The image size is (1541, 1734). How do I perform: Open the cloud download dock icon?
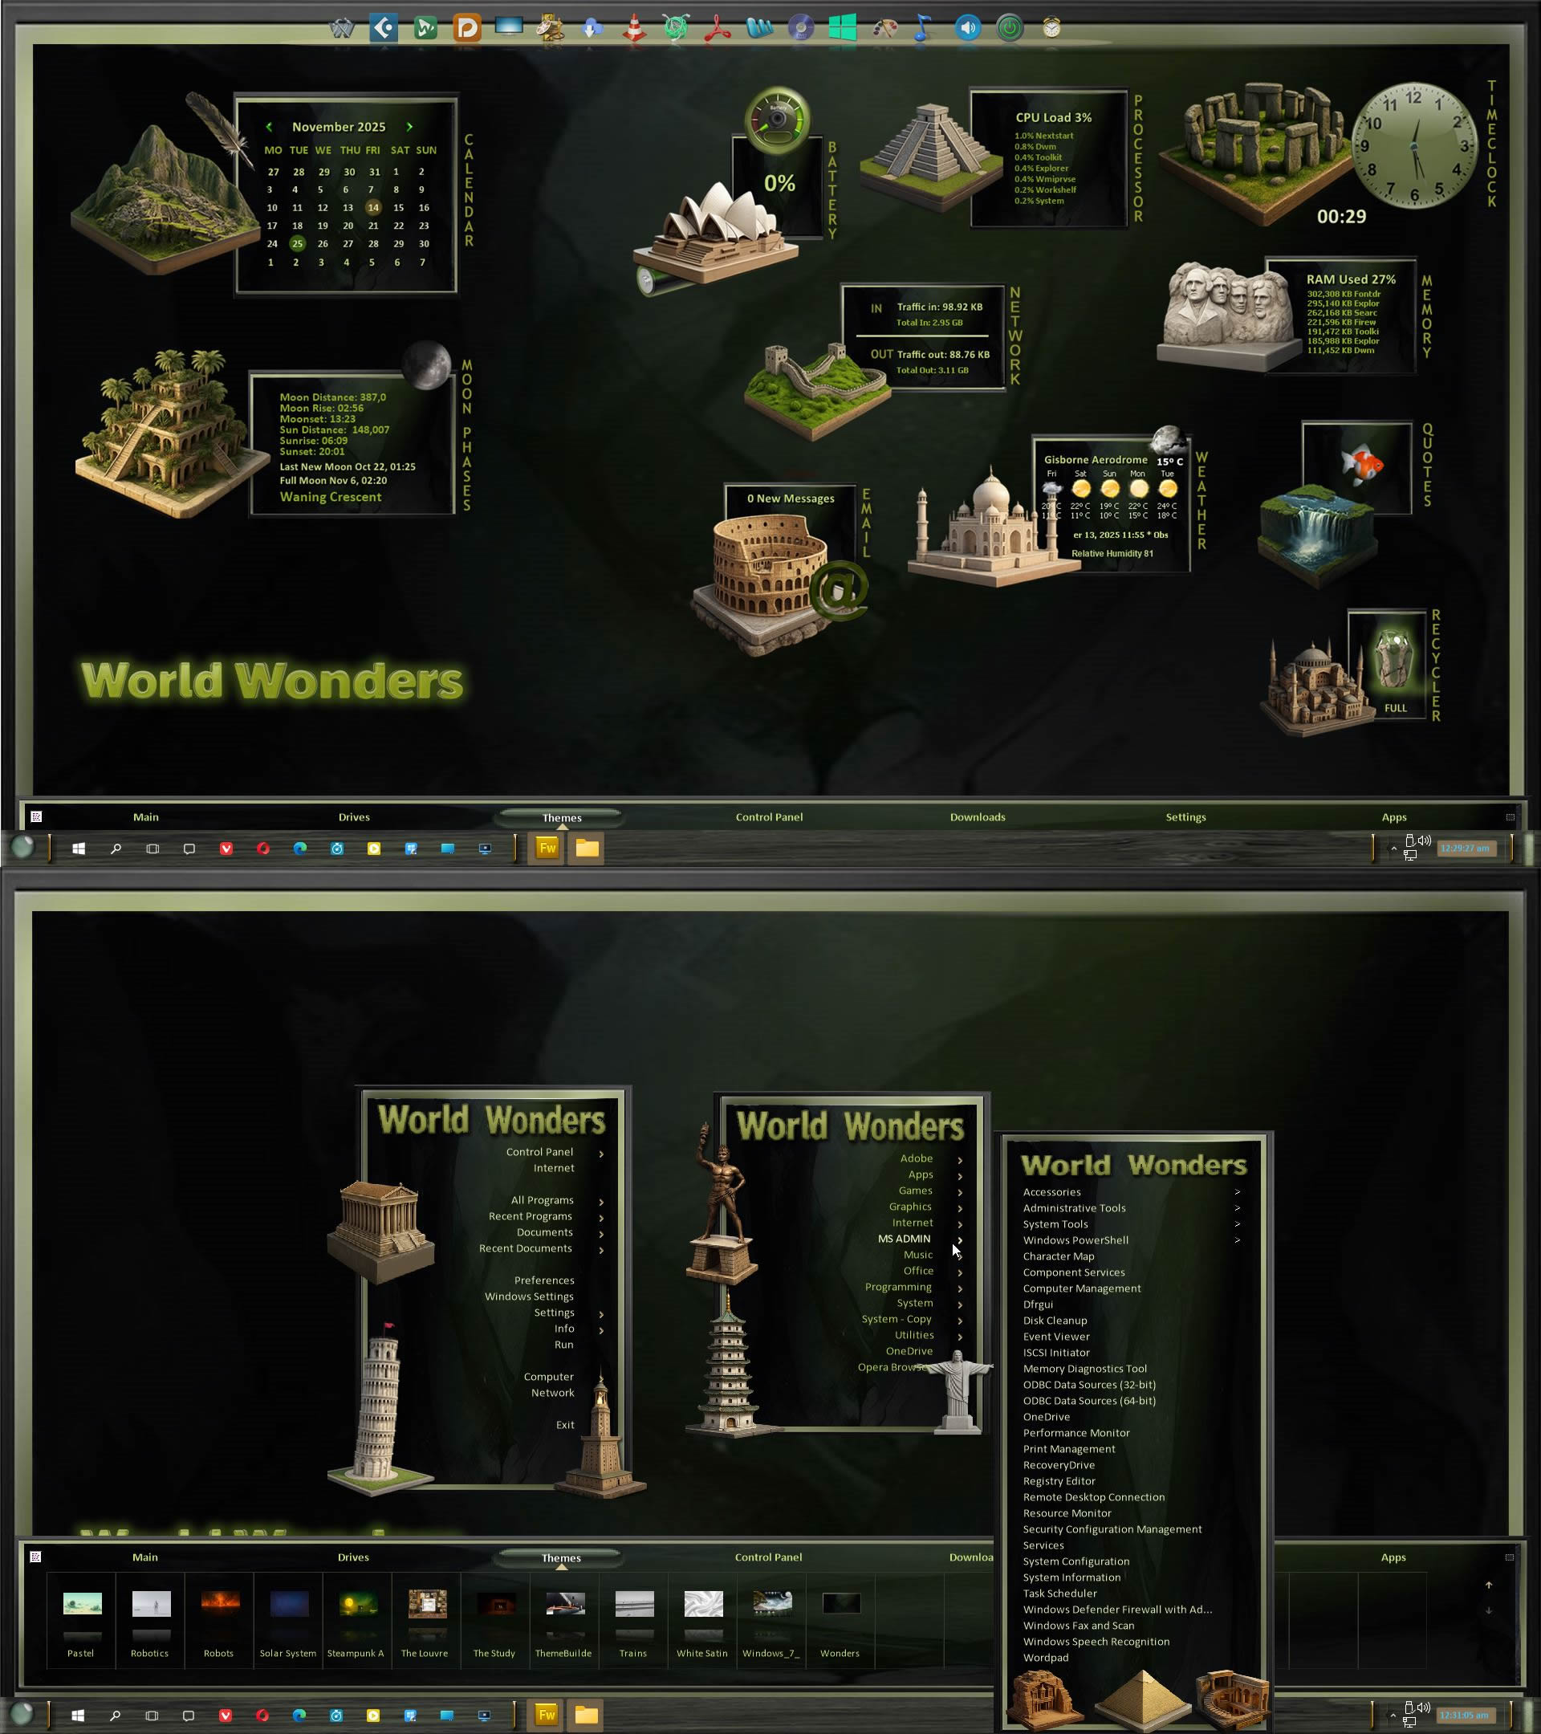[x=592, y=28]
